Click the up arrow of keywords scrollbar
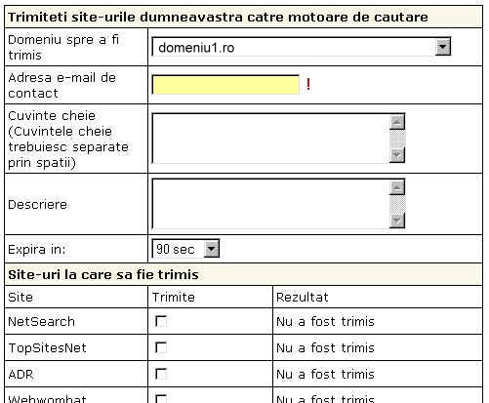 coord(397,122)
